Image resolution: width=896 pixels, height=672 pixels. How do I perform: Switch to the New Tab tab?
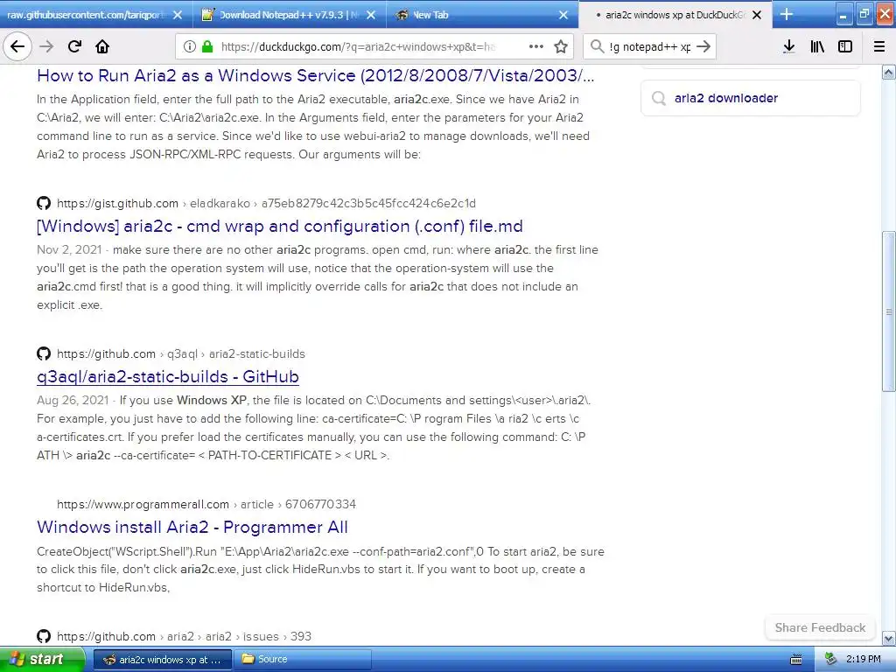[x=482, y=15]
